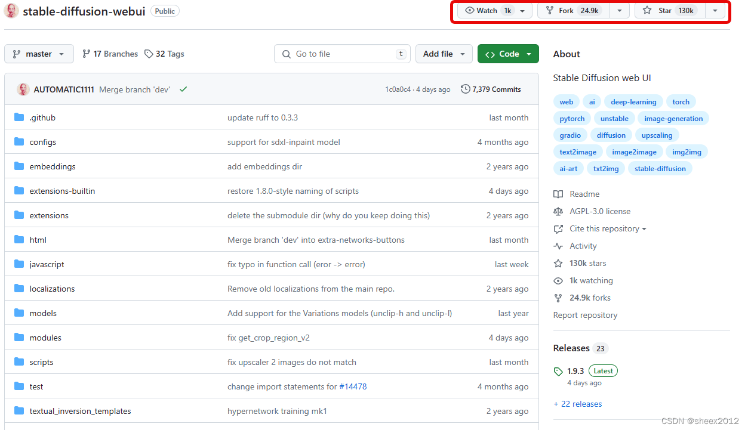Star the stable-diffusion-webui repository

coord(669,11)
